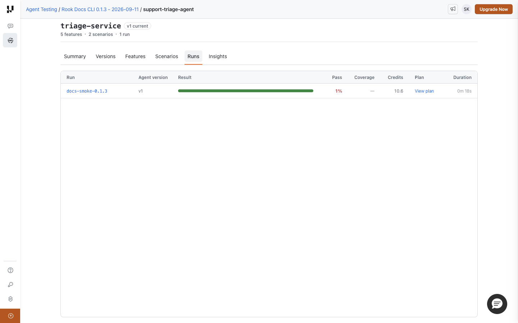The image size is (518, 323).
Task: Click the v1 current version badge
Action: pos(137,26)
